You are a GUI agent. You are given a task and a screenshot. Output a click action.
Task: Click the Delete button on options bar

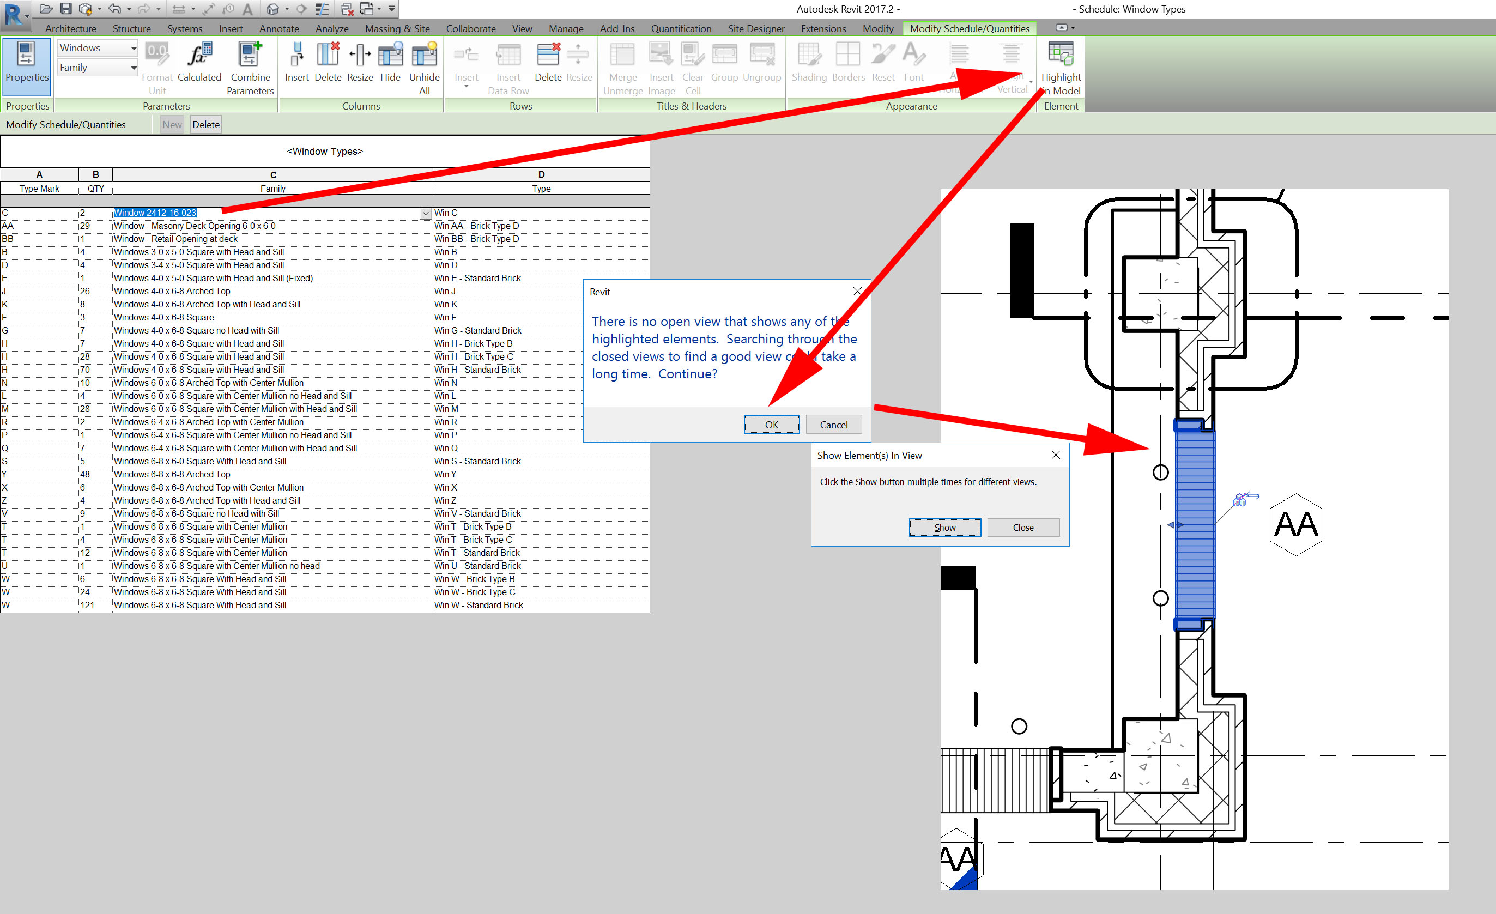point(206,124)
